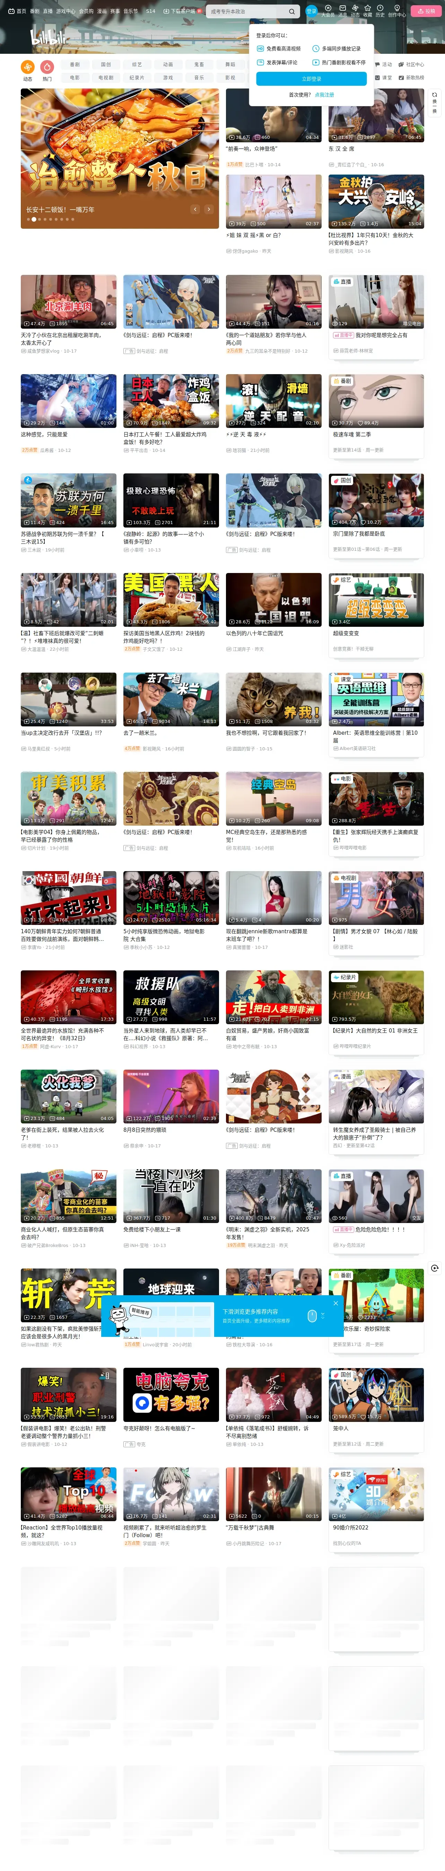Open the 课堂 link beside categories
The image size is (445, 1871).
click(383, 77)
